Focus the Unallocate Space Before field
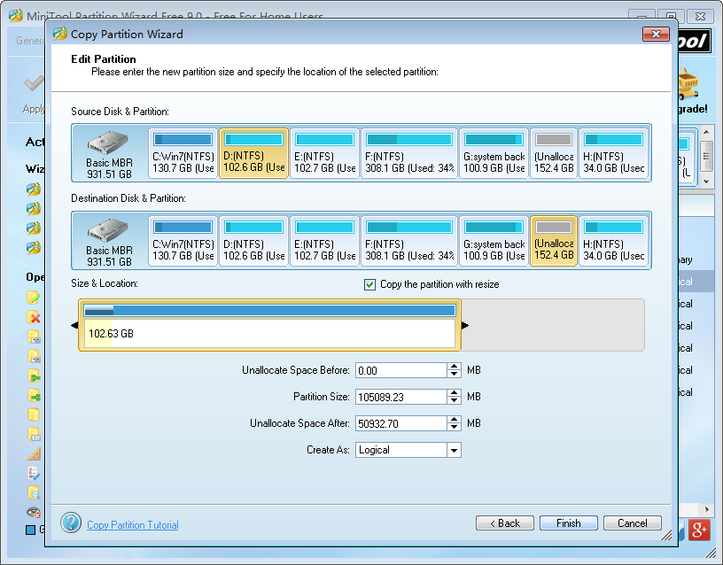Screen dimensions: 723x565 coord(400,370)
